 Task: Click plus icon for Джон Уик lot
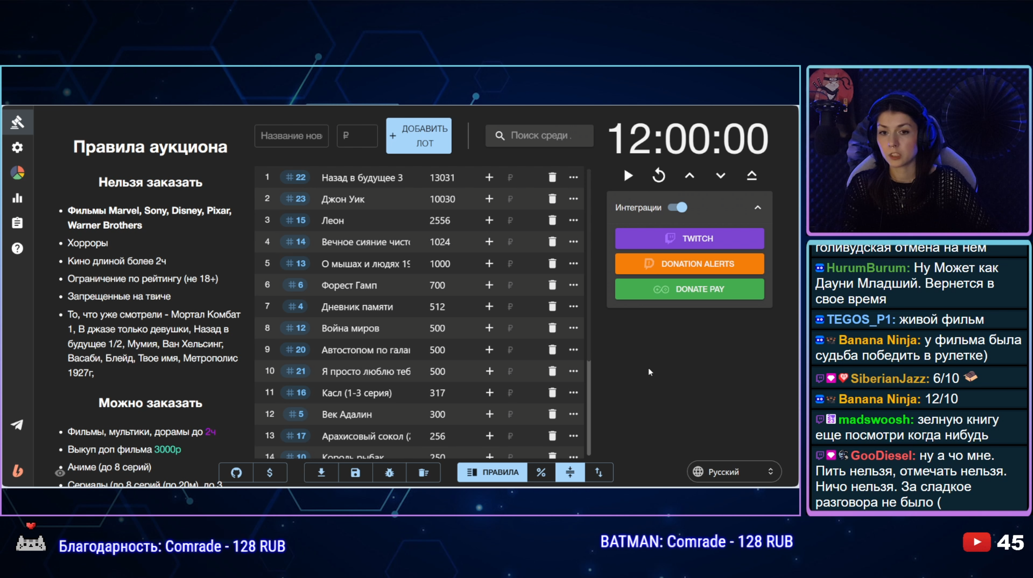[489, 199]
